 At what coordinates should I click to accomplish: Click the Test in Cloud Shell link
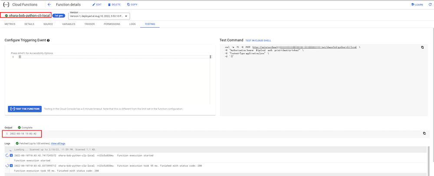pos(259,40)
